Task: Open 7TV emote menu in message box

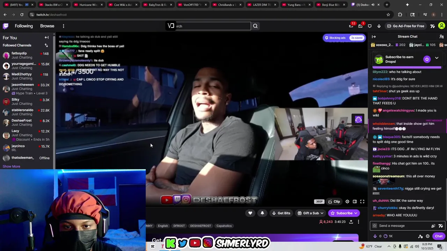Action: (x=441, y=226)
